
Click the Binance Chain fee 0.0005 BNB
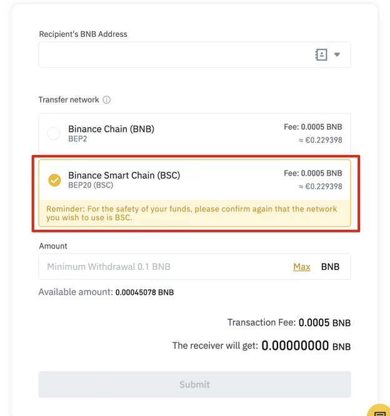[x=312, y=127]
